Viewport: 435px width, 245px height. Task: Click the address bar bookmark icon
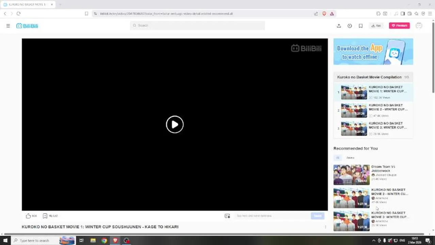[x=86, y=14]
